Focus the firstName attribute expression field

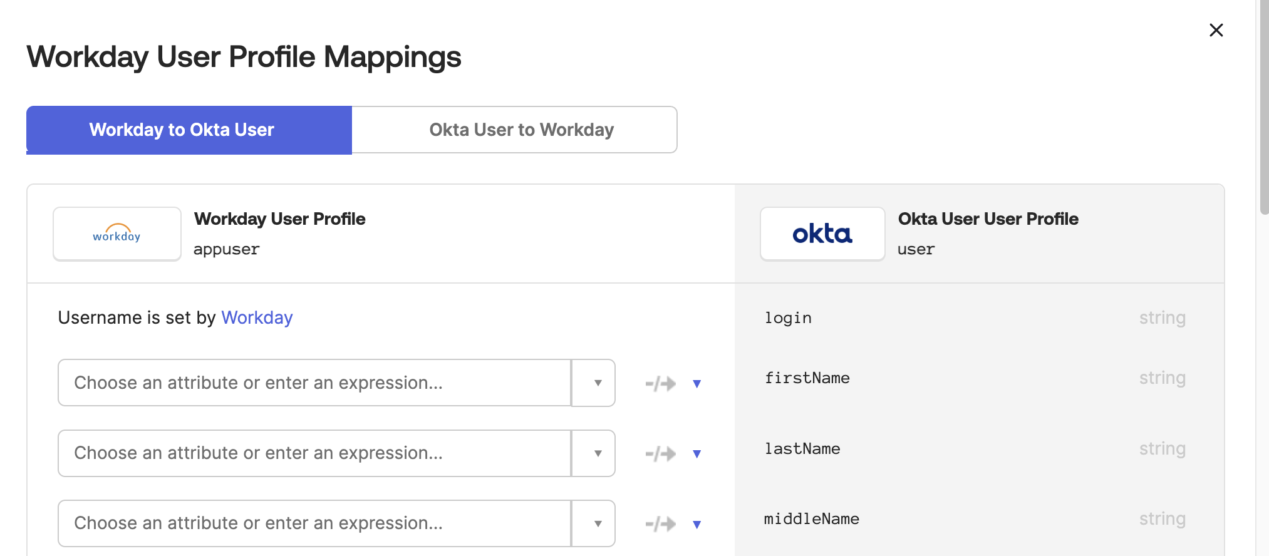tap(314, 383)
